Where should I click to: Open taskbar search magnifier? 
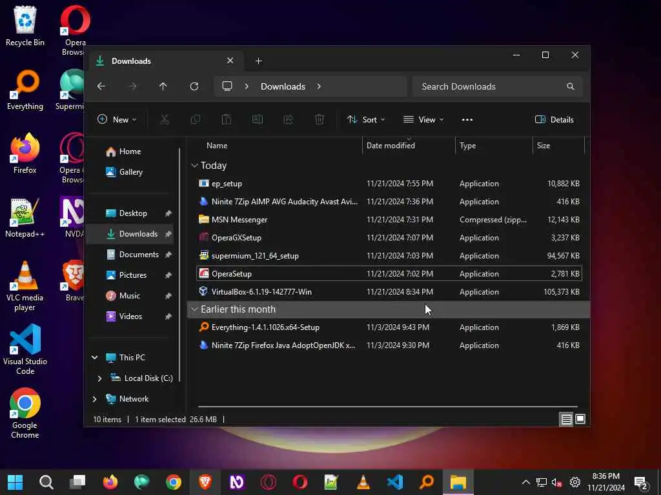tap(46, 482)
